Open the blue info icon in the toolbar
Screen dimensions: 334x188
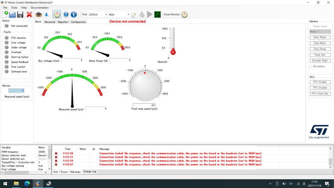(74, 14)
